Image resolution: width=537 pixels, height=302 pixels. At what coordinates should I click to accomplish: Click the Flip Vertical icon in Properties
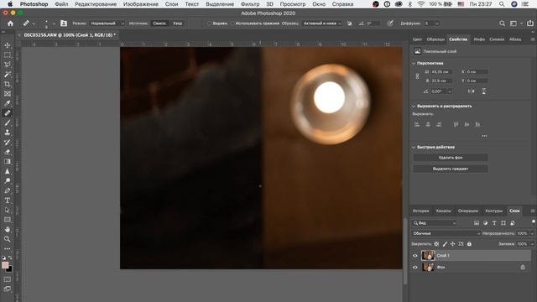[x=483, y=91]
